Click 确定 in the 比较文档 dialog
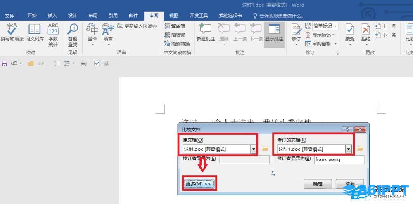 tap(318, 184)
